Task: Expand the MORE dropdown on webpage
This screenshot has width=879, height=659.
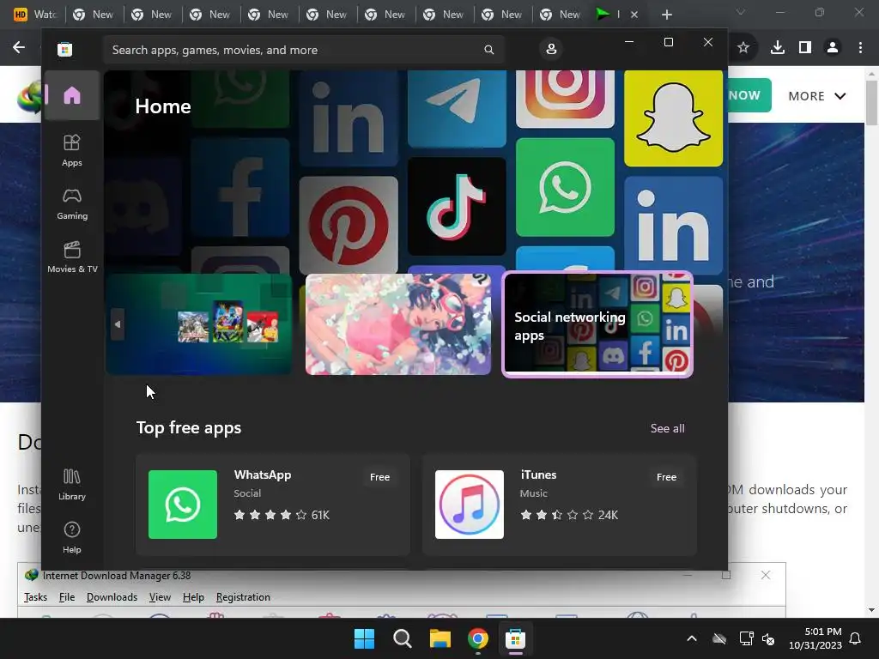Action: coord(817,96)
